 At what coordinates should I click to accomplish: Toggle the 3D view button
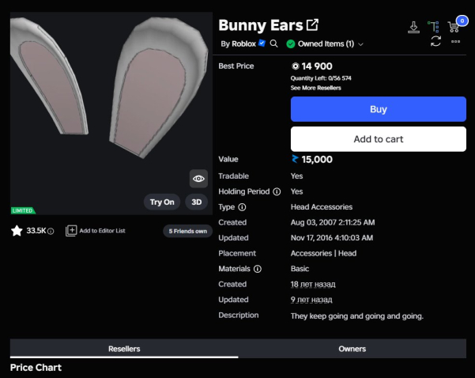[197, 202]
